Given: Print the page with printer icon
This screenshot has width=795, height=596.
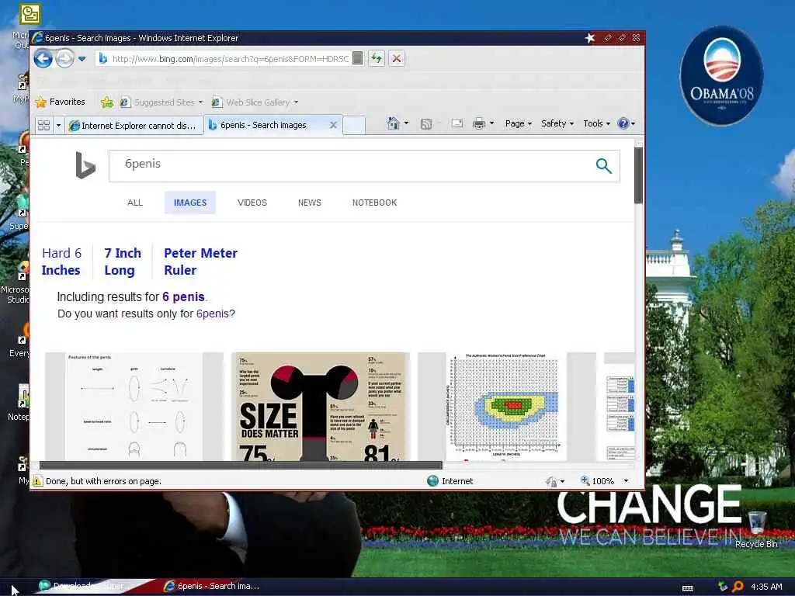Looking at the screenshot, I should [x=478, y=123].
